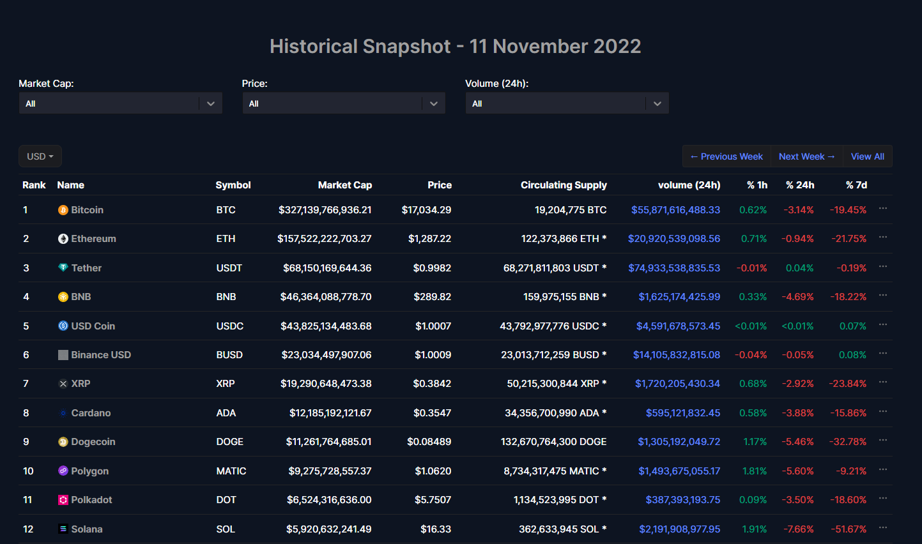Screen dimensions: 922x544
Task: Click the Ethereum coin logo icon
Action: pyautogui.click(x=63, y=239)
